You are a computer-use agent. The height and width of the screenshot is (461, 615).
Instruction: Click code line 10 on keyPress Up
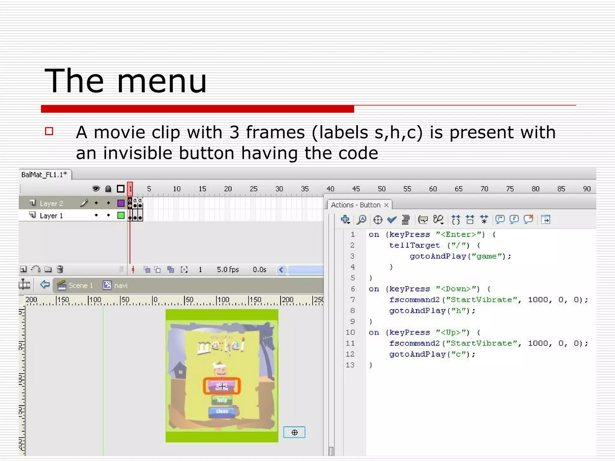(x=424, y=333)
